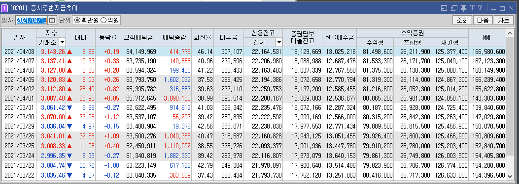Select the 2021/04/05 date cell
The width and height of the screenshot is (519, 184).
coord(19,79)
